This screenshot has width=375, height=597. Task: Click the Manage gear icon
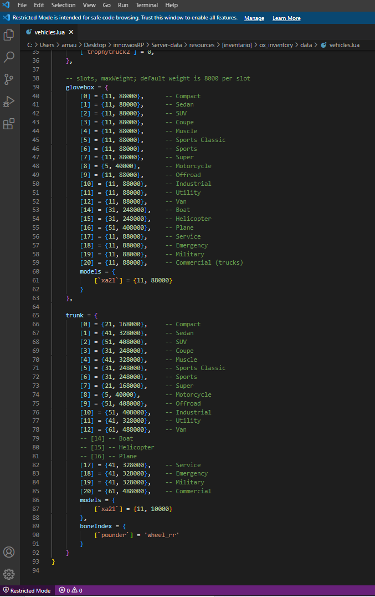coord(9,574)
